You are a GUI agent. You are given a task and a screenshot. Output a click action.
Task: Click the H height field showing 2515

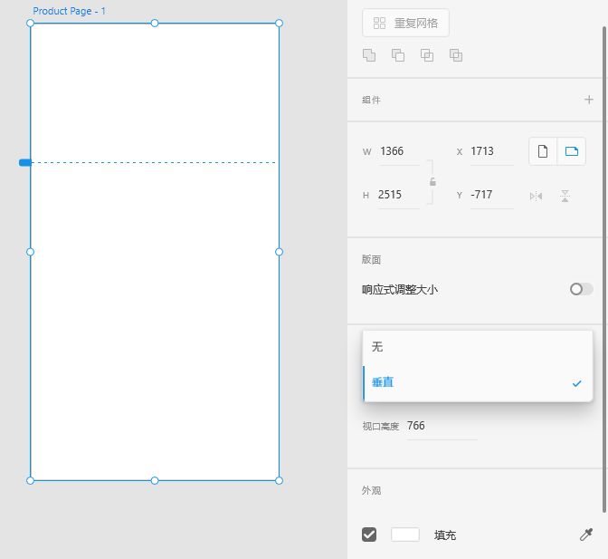click(x=399, y=195)
